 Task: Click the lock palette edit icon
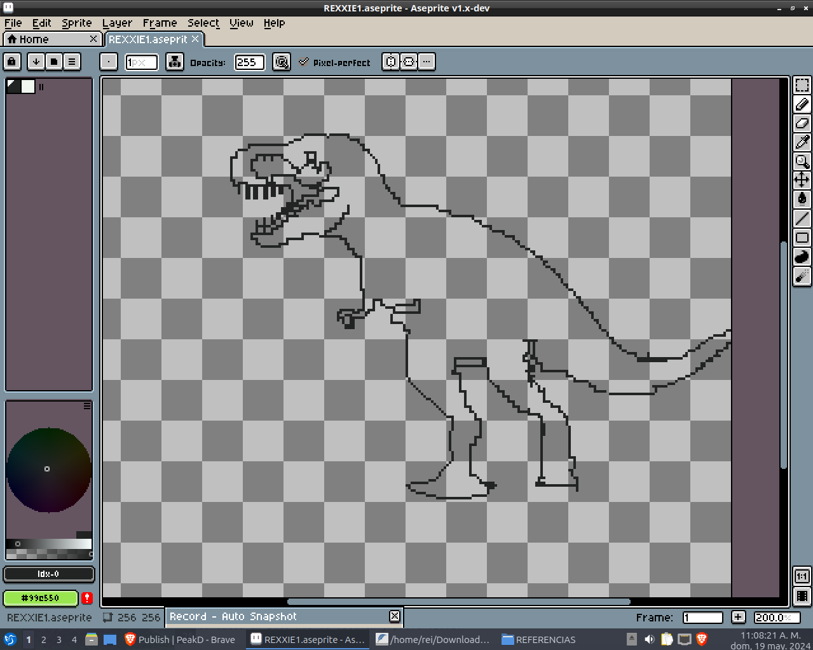(12, 62)
